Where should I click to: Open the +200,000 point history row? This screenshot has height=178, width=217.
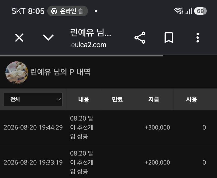(x=108, y=162)
